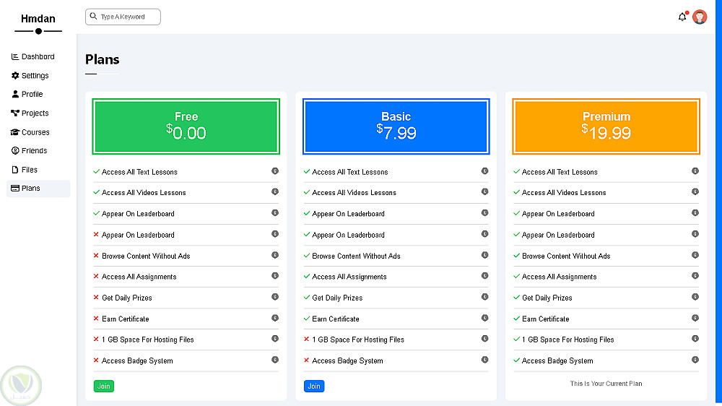Click info icon beside Free plan's Earn Certificate
Image resolution: width=722 pixels, height=406 pixels.
pyautogui.click(x=275, y=318)
